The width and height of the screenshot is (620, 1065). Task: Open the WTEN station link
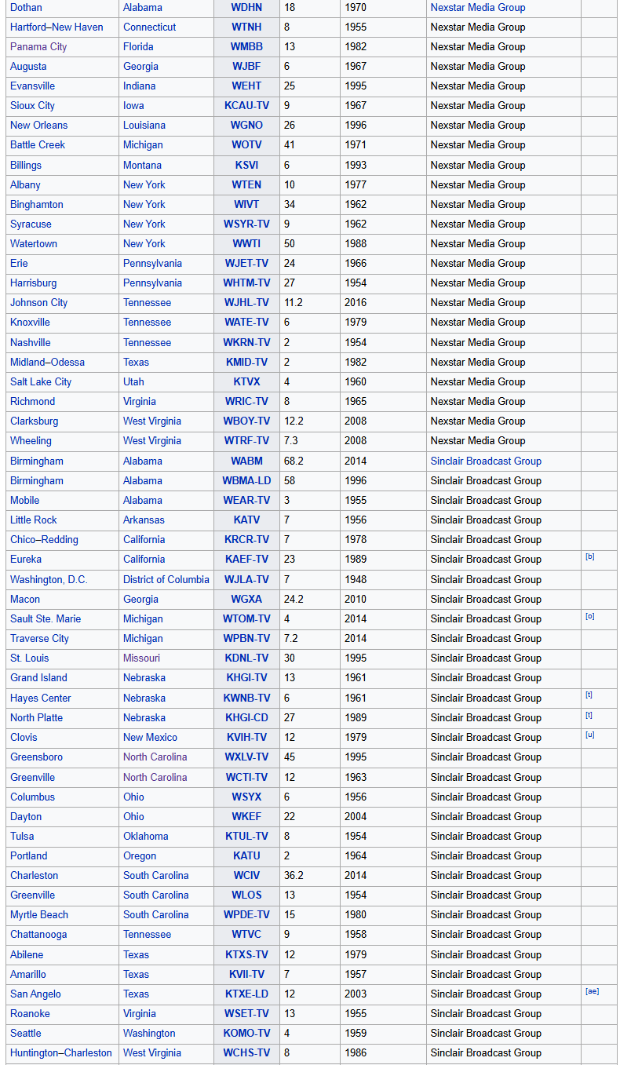coord(246,184)
